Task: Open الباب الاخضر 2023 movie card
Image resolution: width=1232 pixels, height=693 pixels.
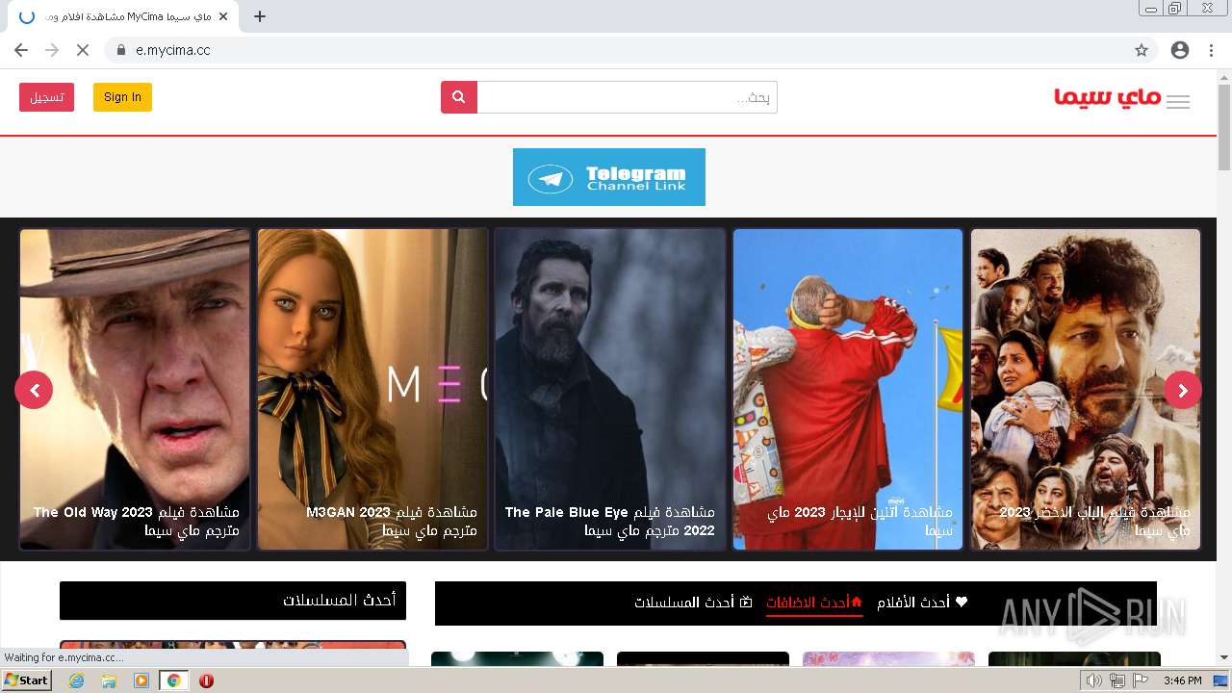Action: (x=1086, y=389)
